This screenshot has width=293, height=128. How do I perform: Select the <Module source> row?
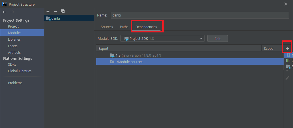(190, 62)
